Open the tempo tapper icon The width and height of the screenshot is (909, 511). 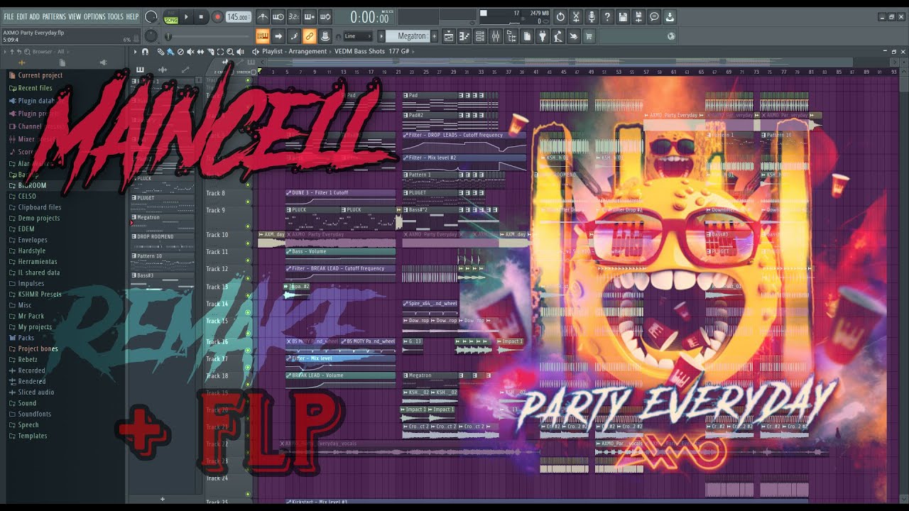click(x=558, y=36)
